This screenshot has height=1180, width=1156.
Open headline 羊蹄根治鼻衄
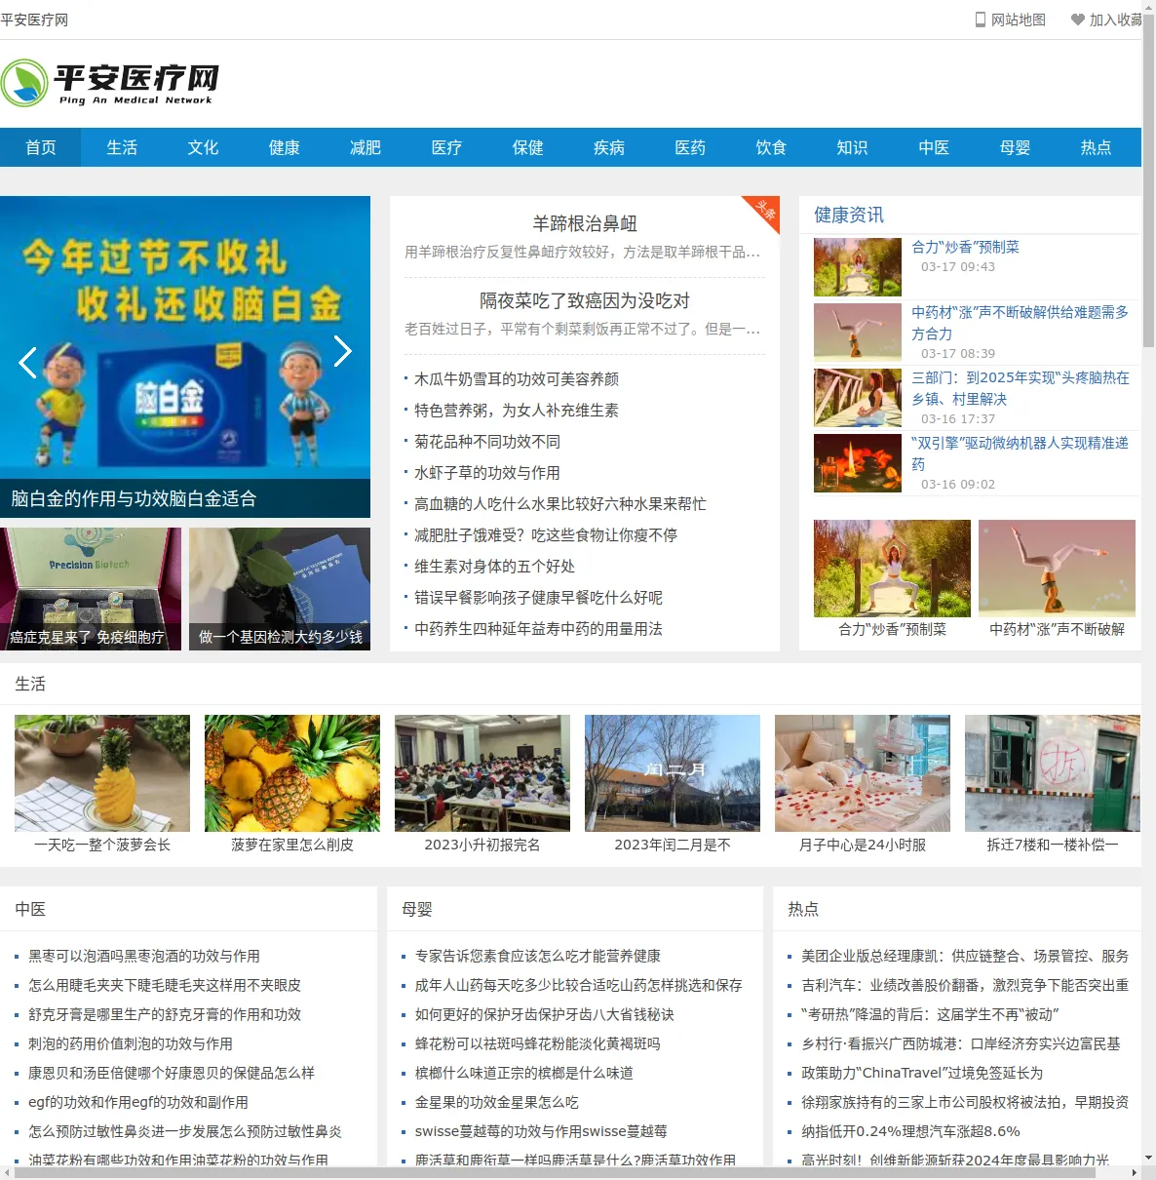pyautogui.click(x=585, y=223)
